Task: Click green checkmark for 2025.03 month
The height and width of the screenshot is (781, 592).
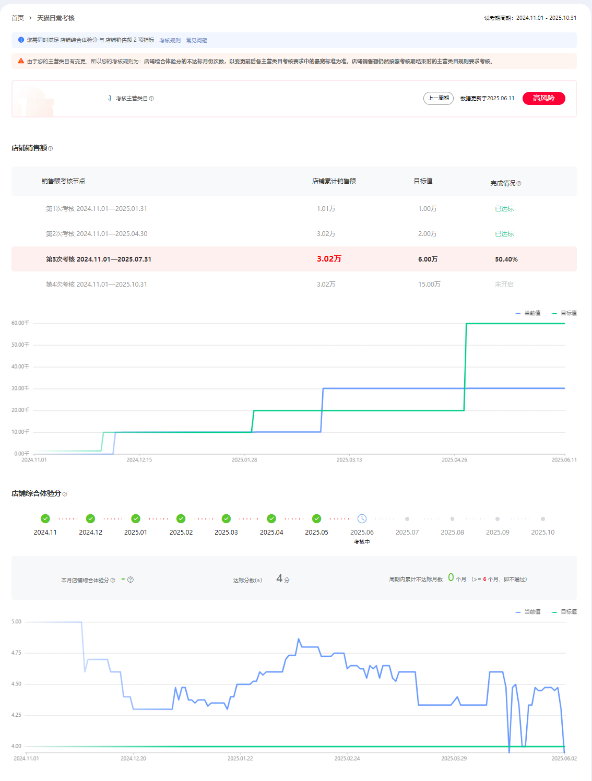Action: point(226,518)
